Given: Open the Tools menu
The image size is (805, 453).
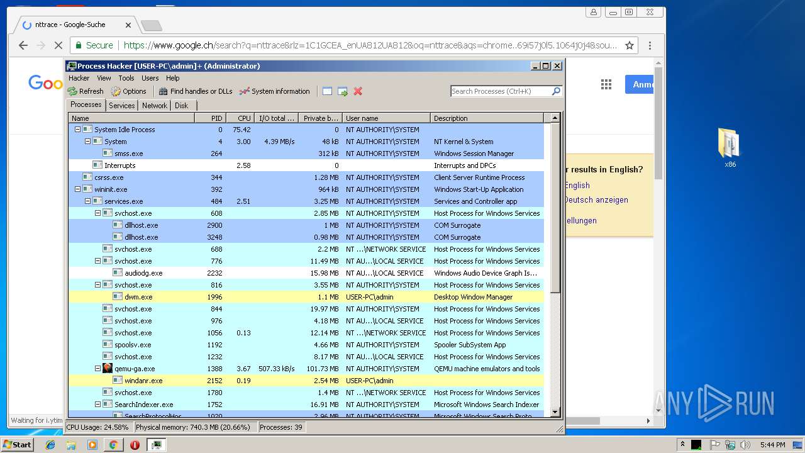Looking at the screenshot, I should pos(126,78).
